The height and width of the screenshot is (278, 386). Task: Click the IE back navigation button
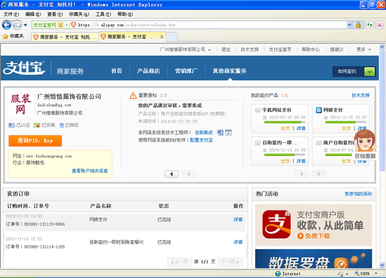click(7, 25)
